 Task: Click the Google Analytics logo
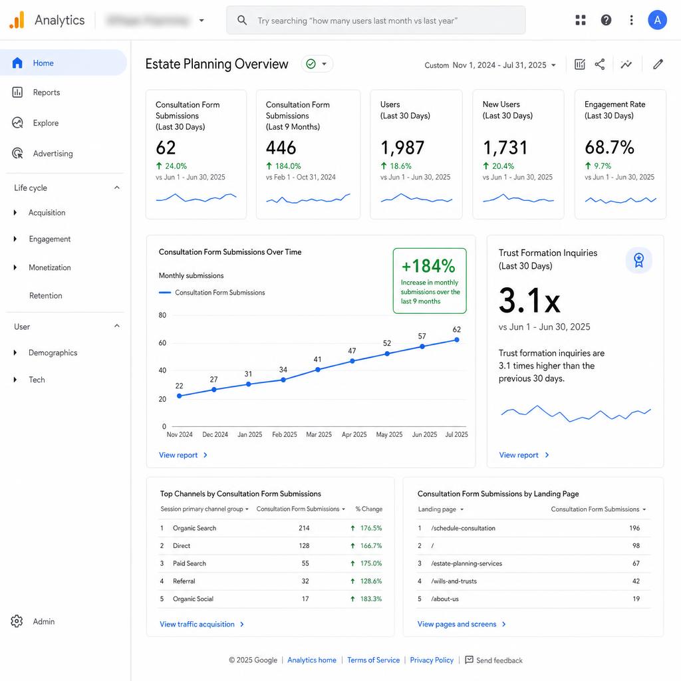click(17, 20)
